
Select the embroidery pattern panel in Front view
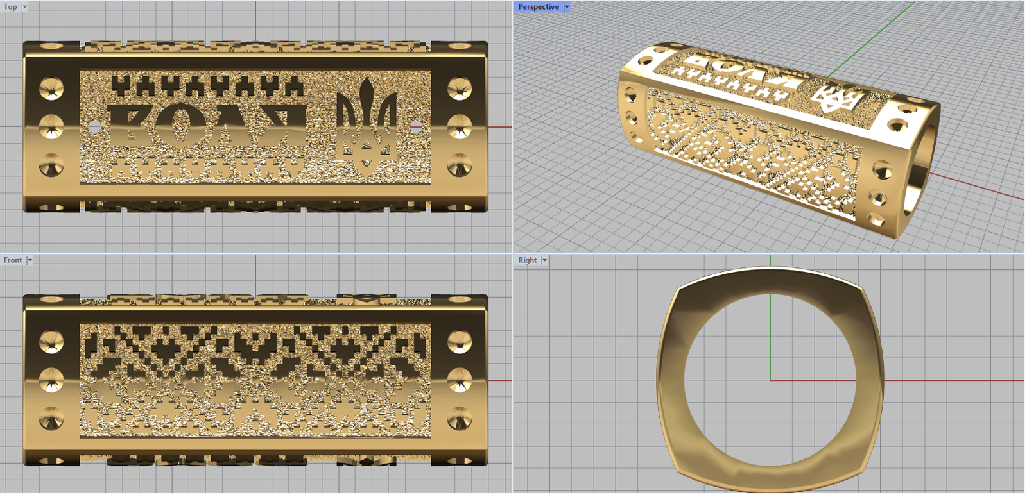tap(255, 380)
